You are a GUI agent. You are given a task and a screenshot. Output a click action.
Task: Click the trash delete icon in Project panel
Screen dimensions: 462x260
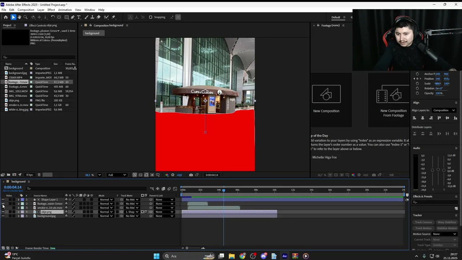39,175
